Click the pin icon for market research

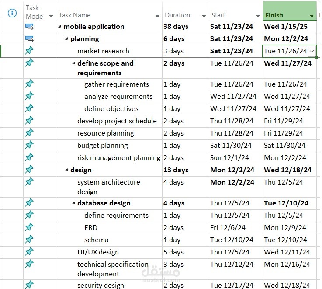(29, 51)
